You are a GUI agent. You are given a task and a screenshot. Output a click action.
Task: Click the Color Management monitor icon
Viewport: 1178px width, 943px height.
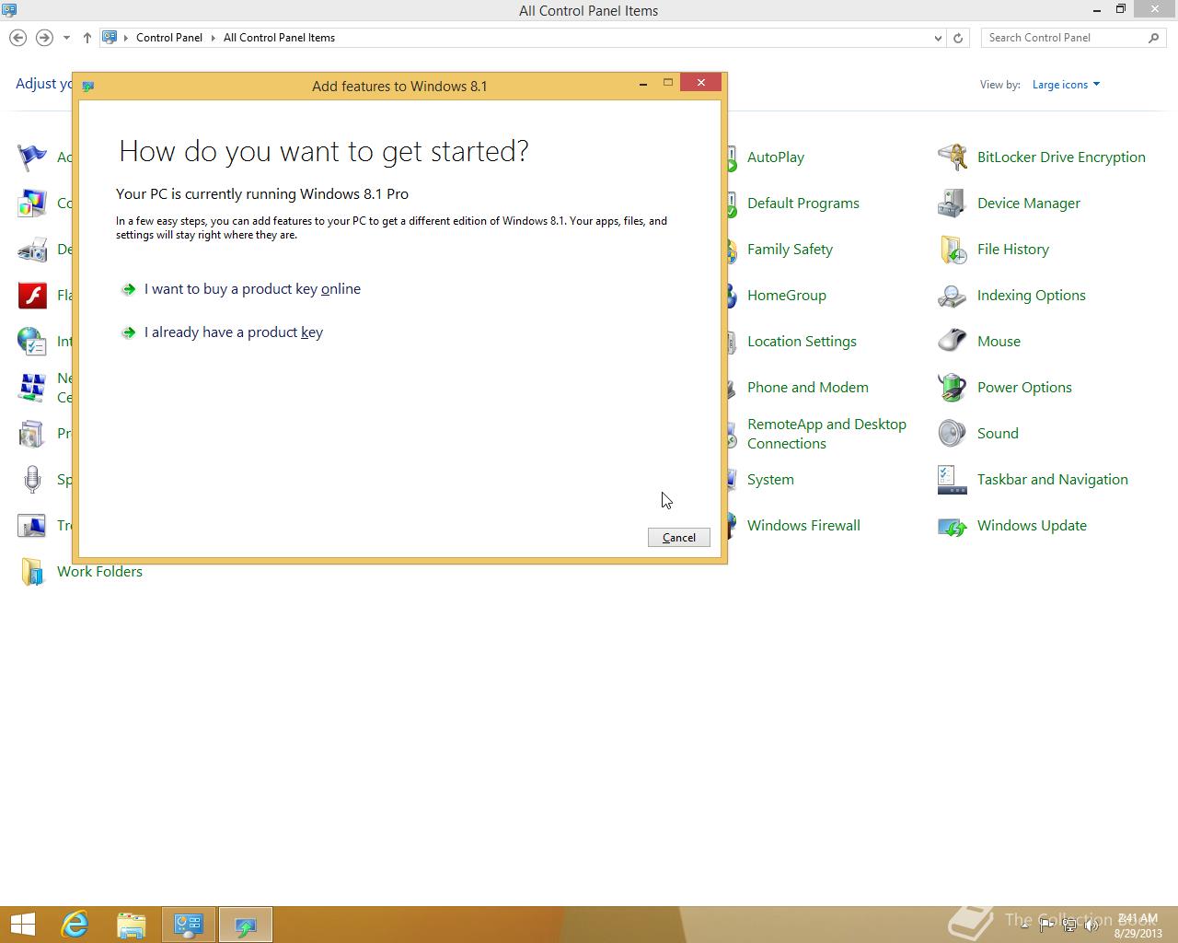(32, 204)
